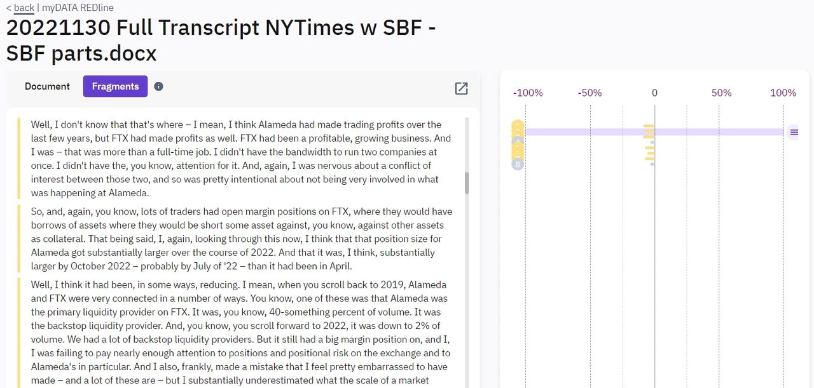Select fragment about open margin positions

pos(242,239)
